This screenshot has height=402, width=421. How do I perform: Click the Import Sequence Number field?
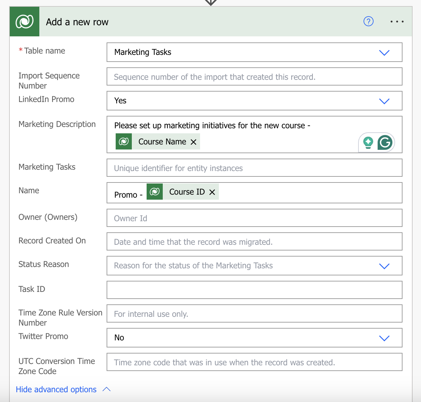click(254, 77)
